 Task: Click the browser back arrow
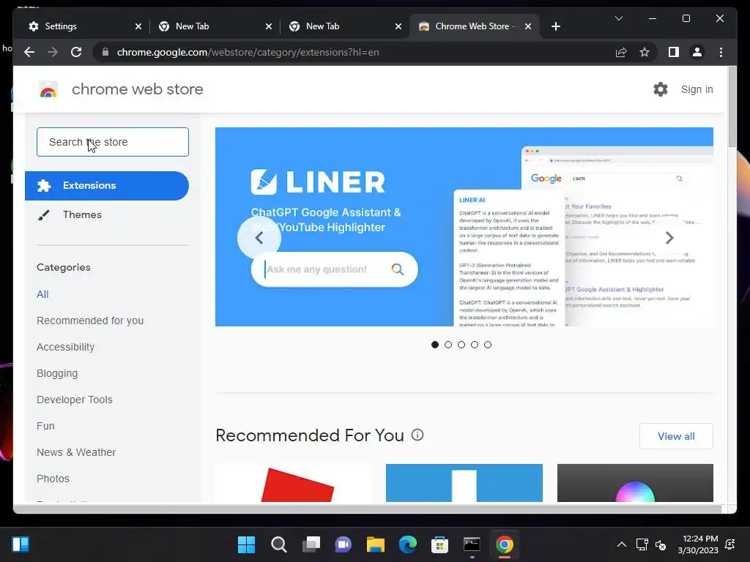tap(29, 52)
